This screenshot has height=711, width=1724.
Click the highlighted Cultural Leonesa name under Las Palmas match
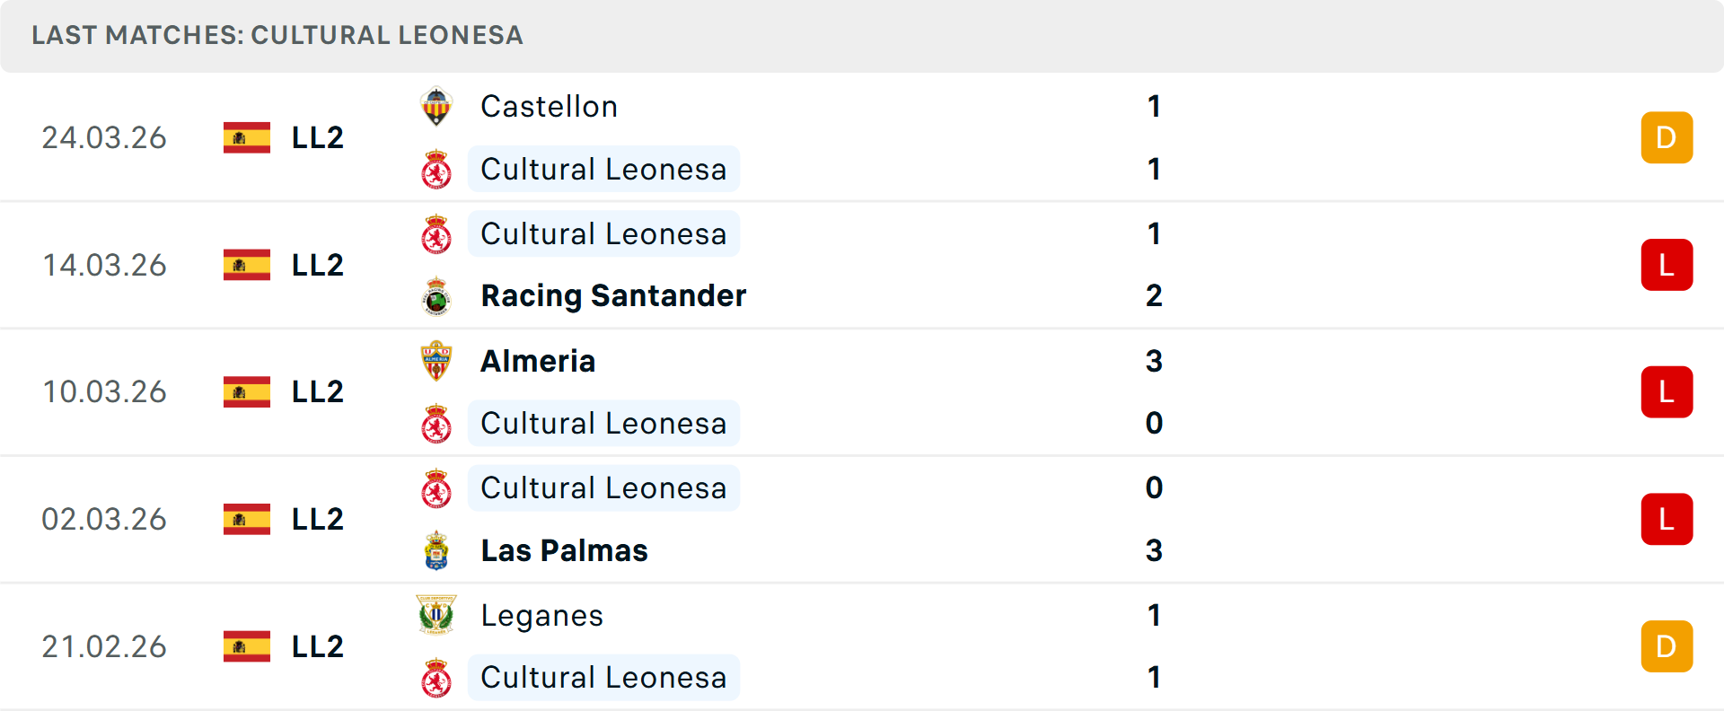pyautogui.click(x=603, y=487)
